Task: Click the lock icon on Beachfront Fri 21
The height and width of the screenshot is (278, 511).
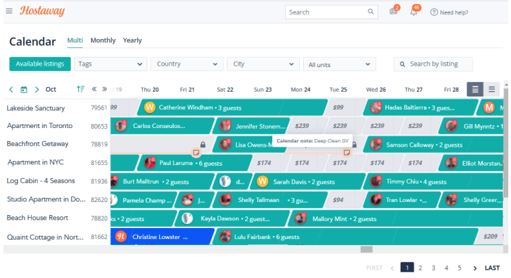Action: (x=203, y=144)
